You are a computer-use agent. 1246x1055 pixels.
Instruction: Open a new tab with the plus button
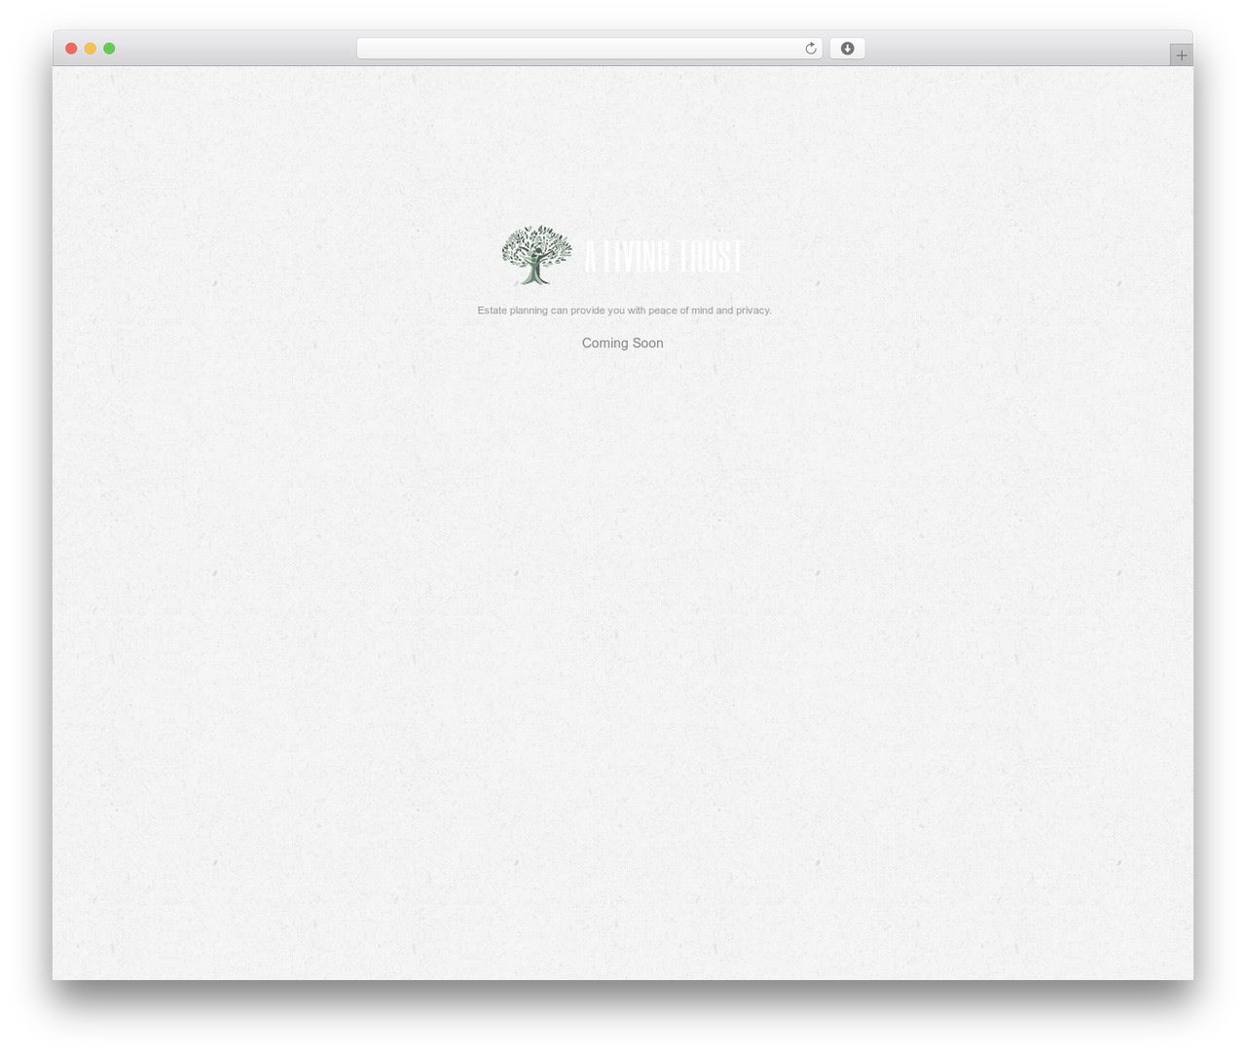(1181, 55)
